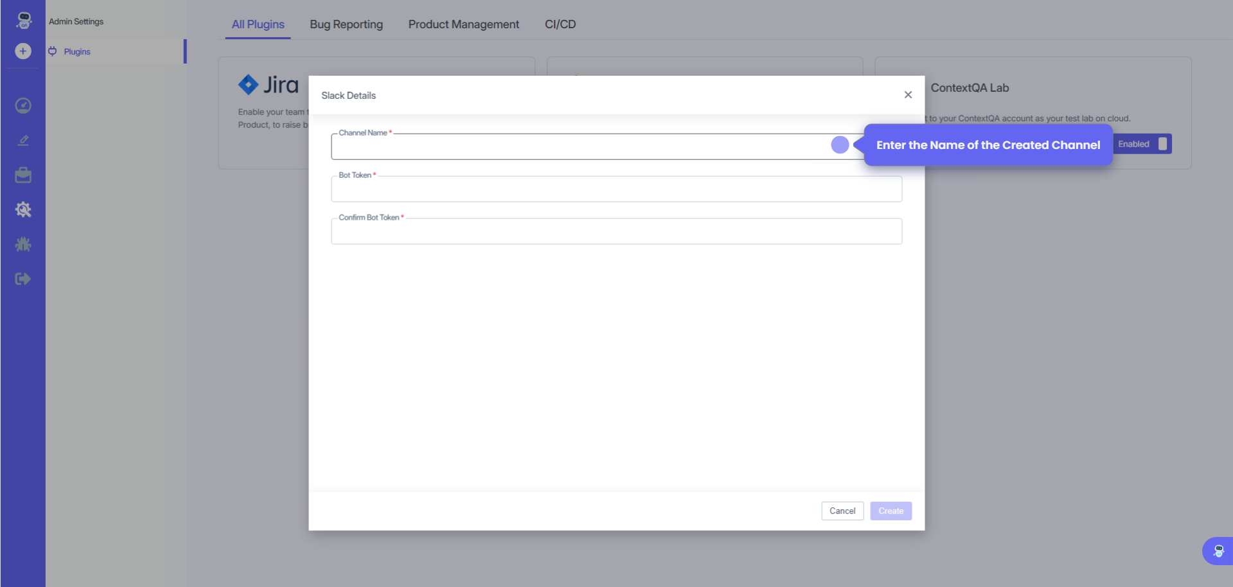Click the ContextQA robot logo icon

click(23, 20)
